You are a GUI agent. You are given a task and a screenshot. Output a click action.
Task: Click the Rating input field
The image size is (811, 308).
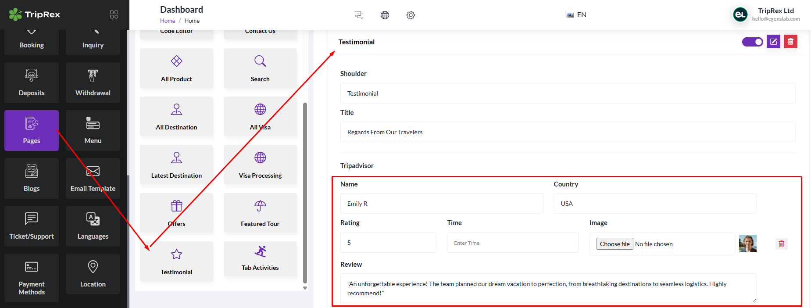tap(388, 243)
